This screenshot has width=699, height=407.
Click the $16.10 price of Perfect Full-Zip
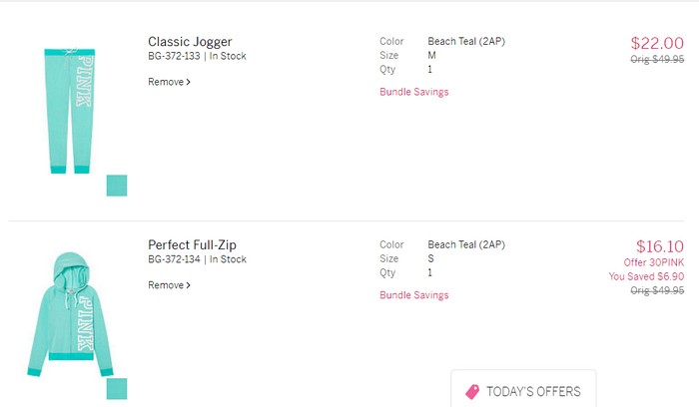pos(660,246)
